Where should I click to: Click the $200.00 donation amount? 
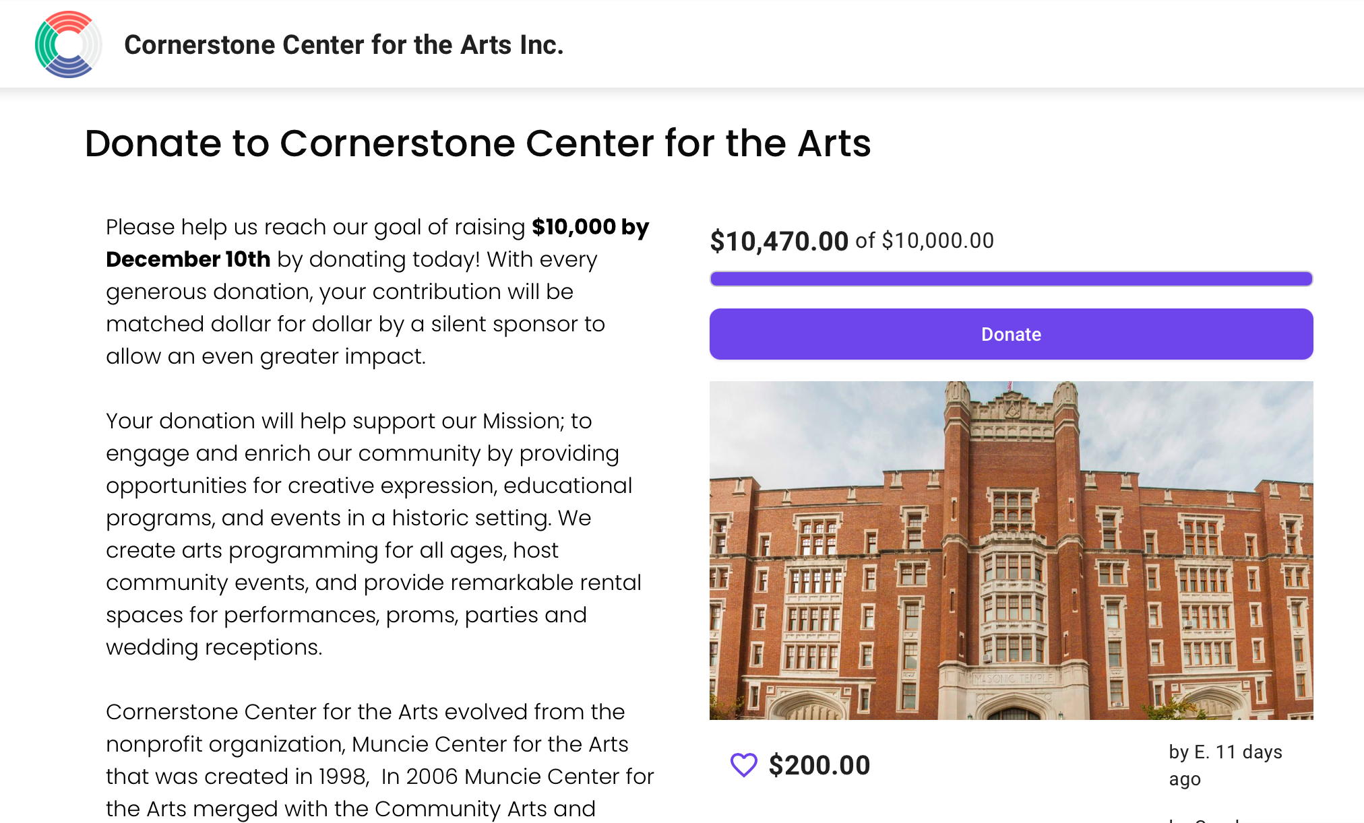click(819, 765)
